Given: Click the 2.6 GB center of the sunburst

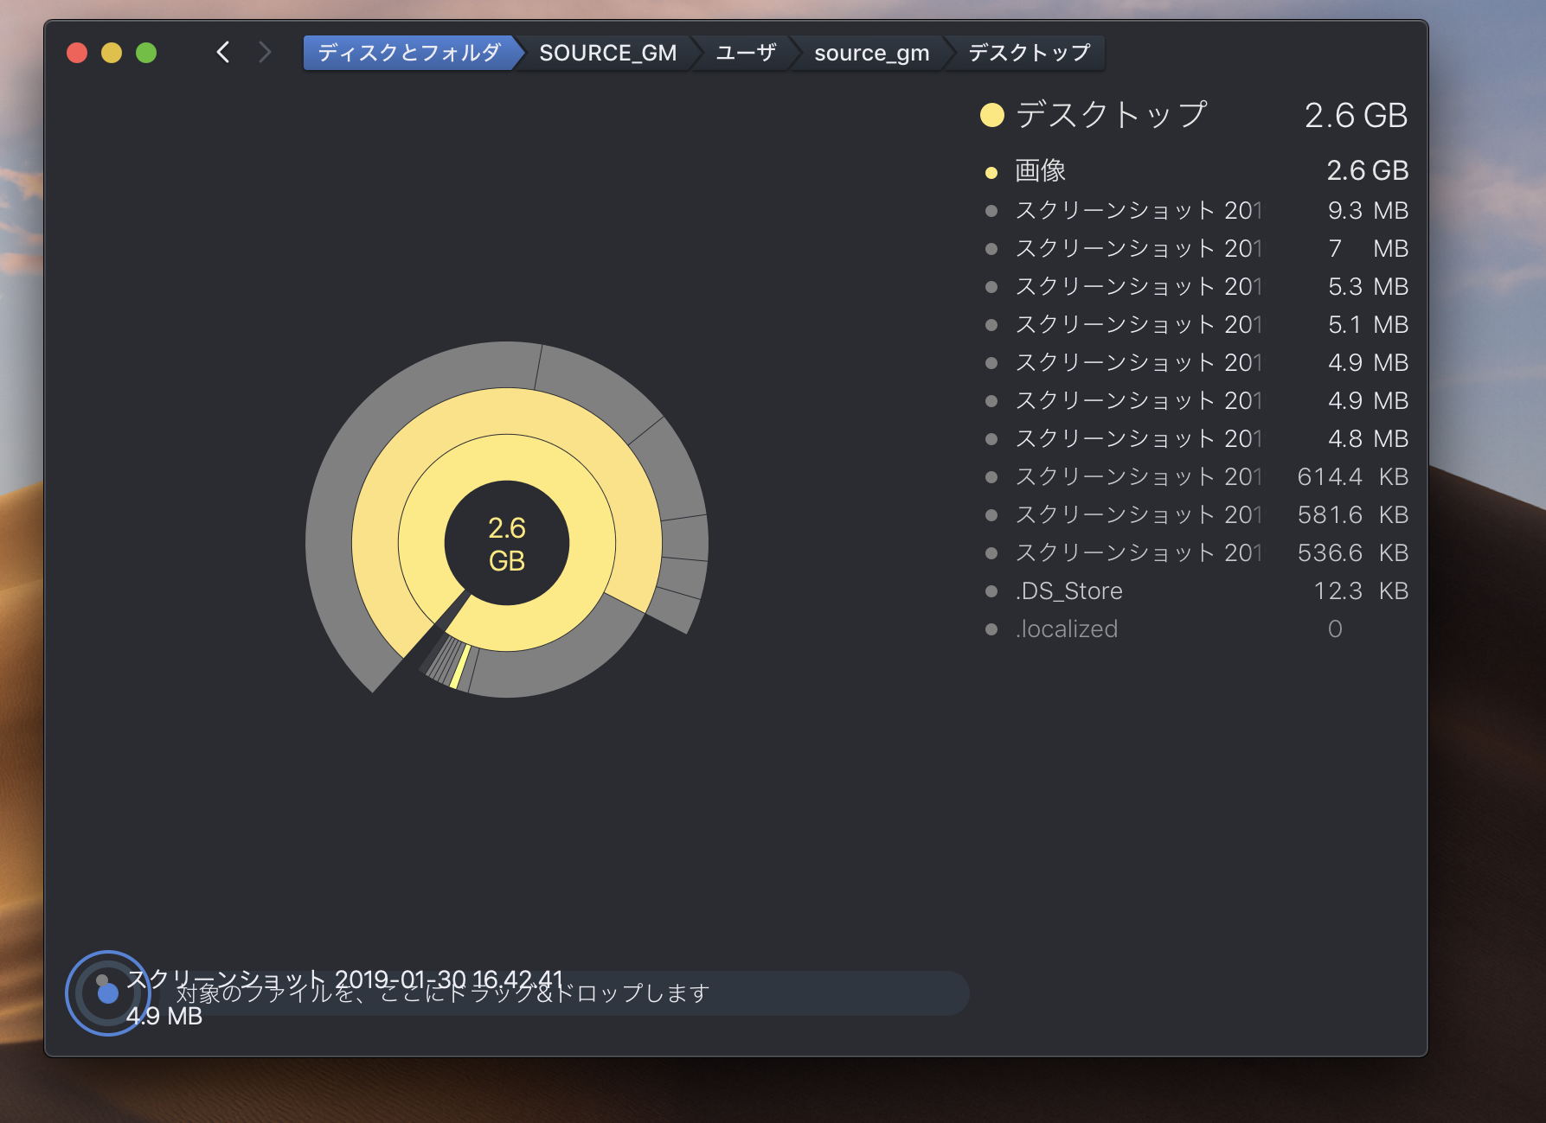Looking at the screenshot, I should (507, 544).
